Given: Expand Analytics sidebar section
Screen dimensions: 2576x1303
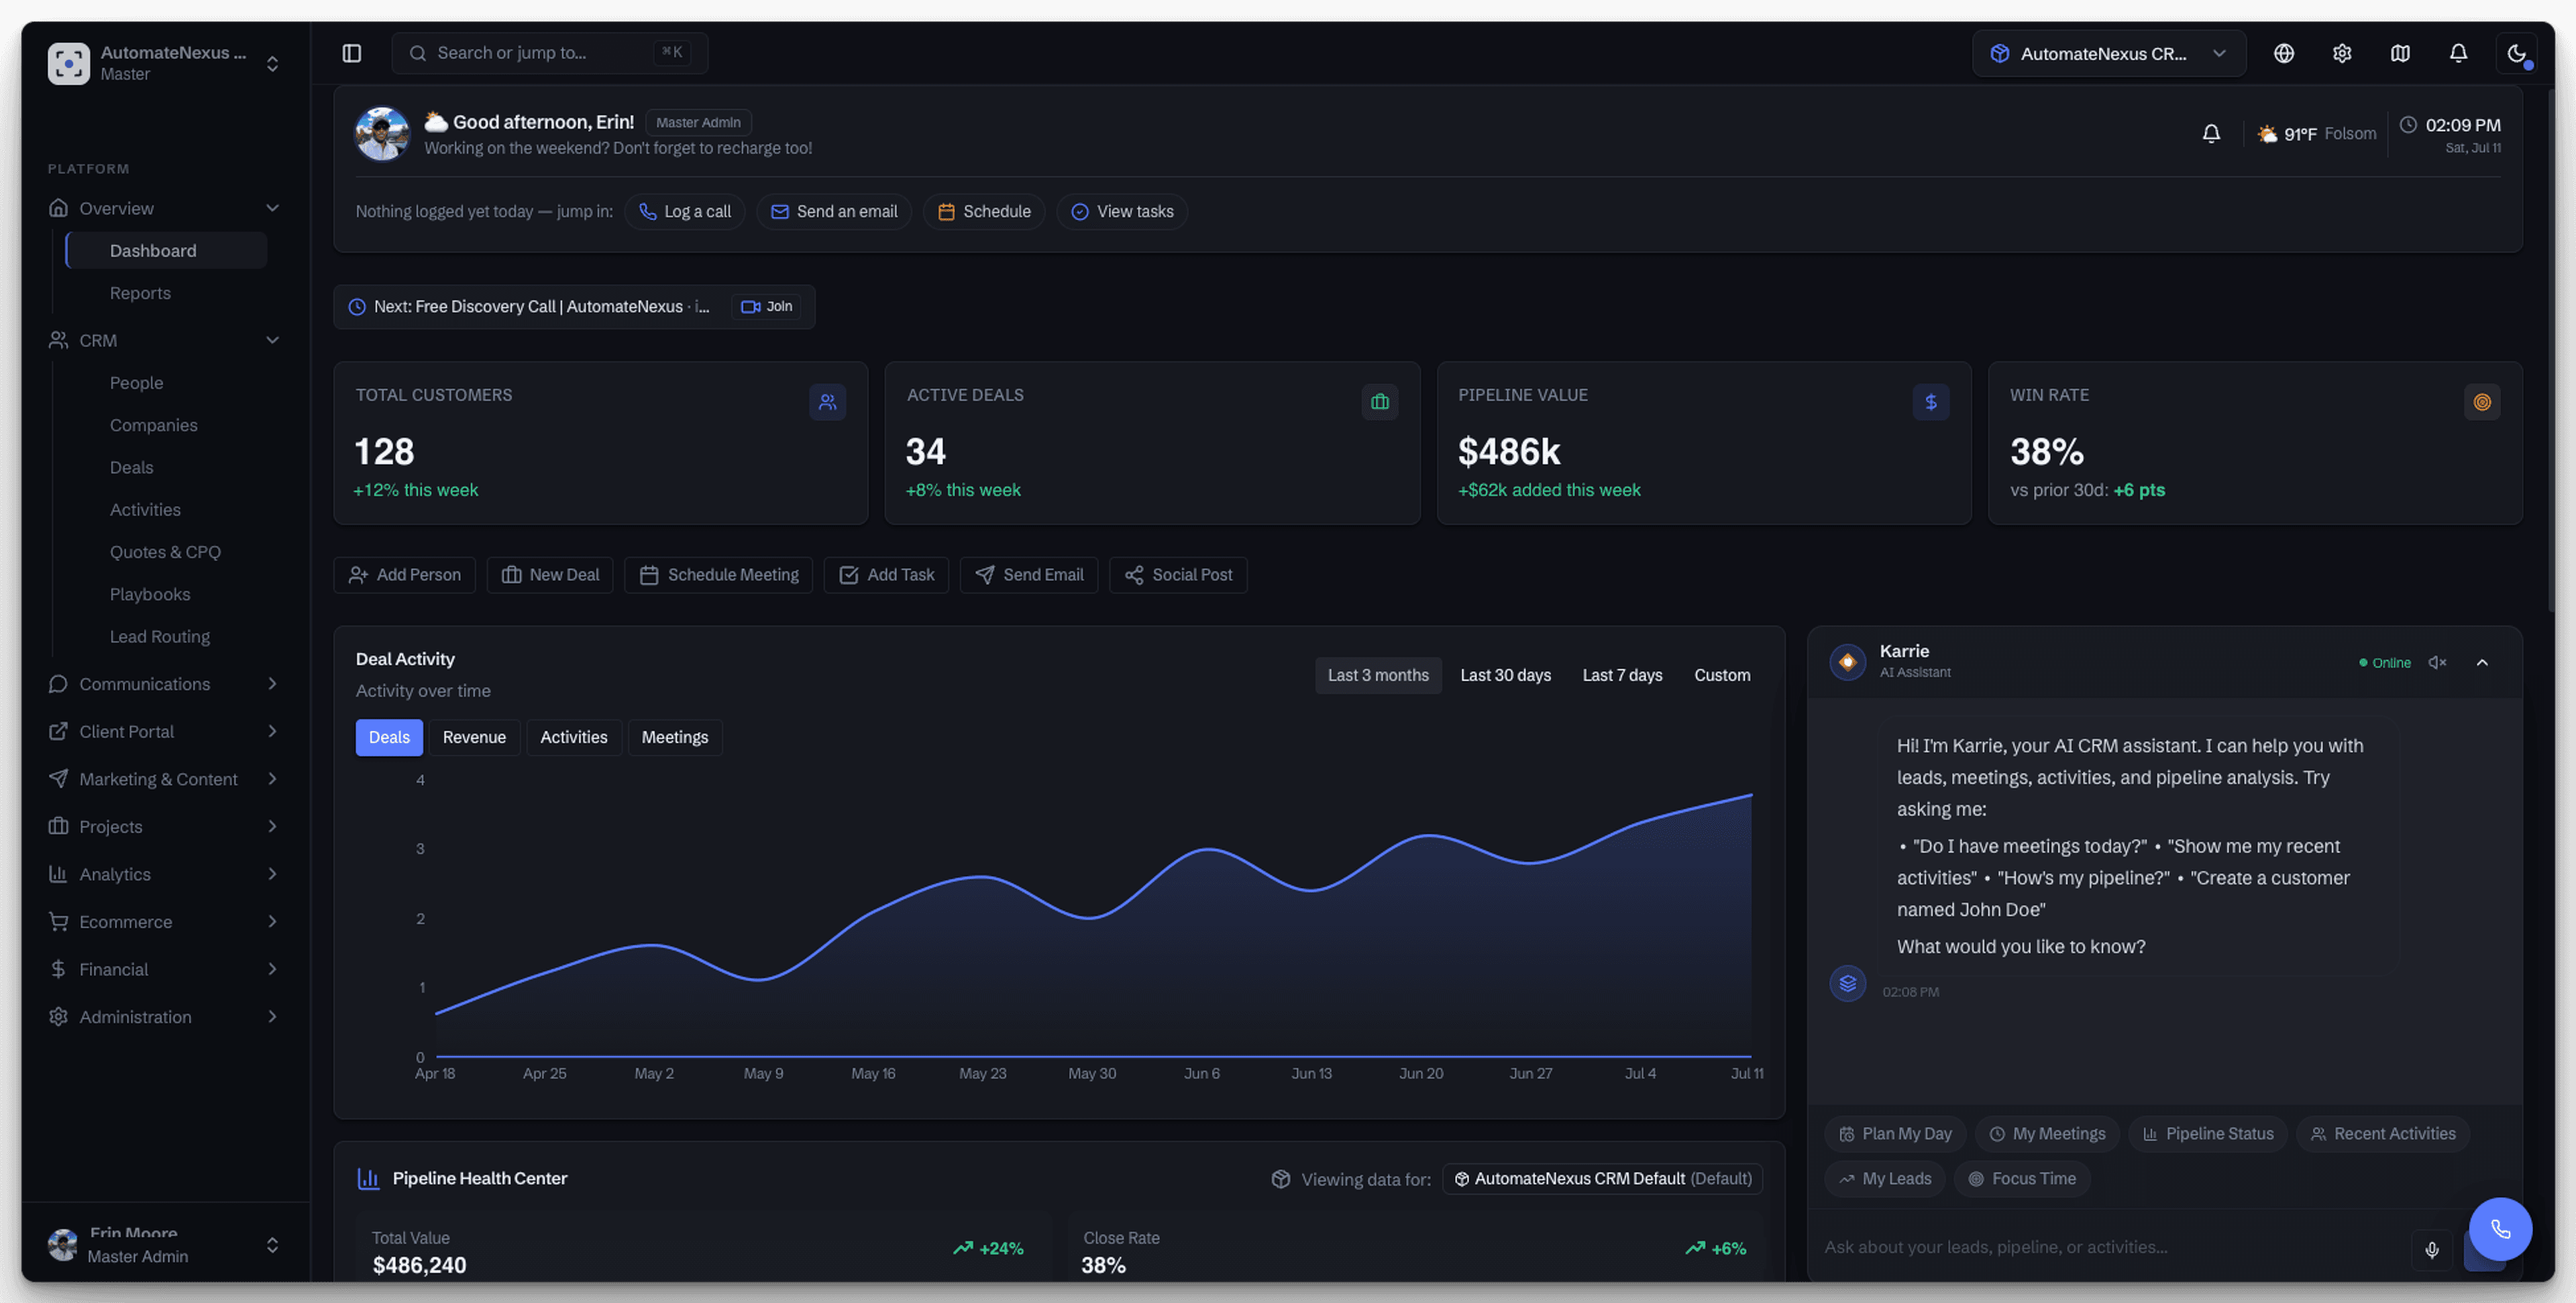Looking at the screenshot, I should (165, 874).
